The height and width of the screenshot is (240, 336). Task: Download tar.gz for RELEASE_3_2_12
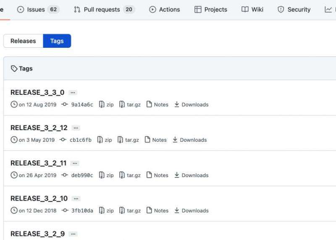pos(129,140)
